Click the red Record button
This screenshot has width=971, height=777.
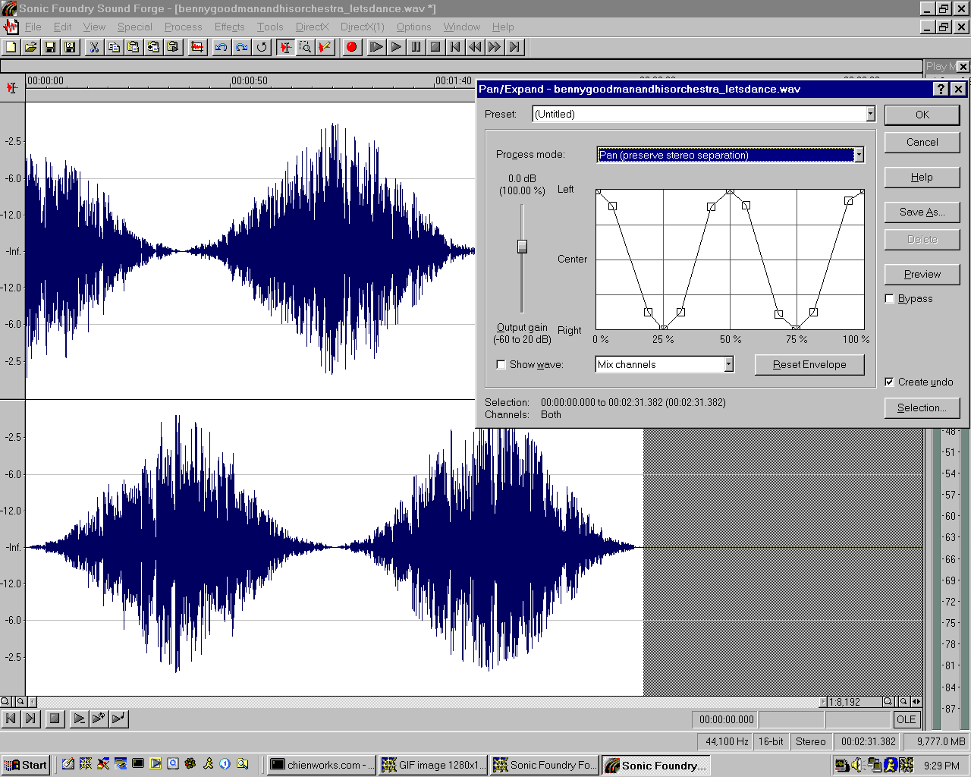point(351,47)
